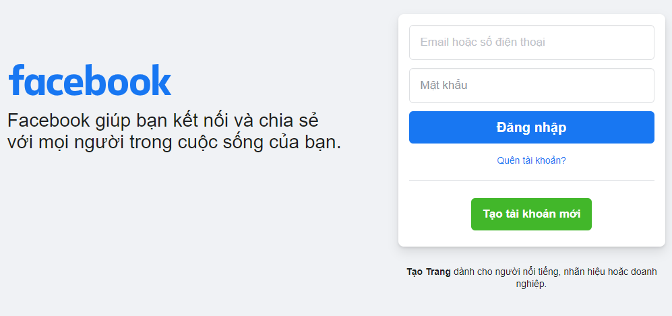Click the word 'nghiệp.' under the login card
672x316 pixels.
[531, 284]
